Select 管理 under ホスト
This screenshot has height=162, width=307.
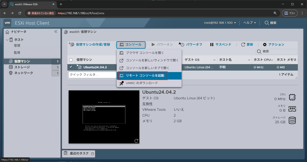17,46
